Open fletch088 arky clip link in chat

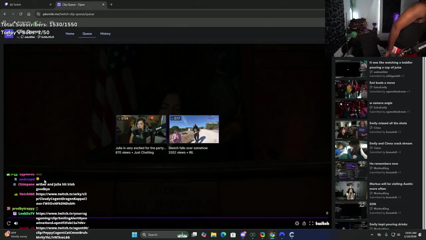click(62, 199)
